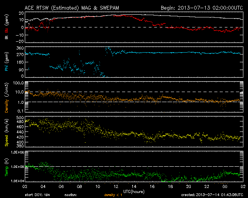Viewport: 248px width, 198px height.
Task: Click the '-10' tick on the Bt Bz axis
Action: click(20, 35)
